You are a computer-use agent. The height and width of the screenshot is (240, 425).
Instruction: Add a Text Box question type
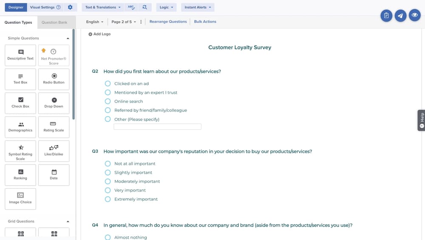click(20, 79)
